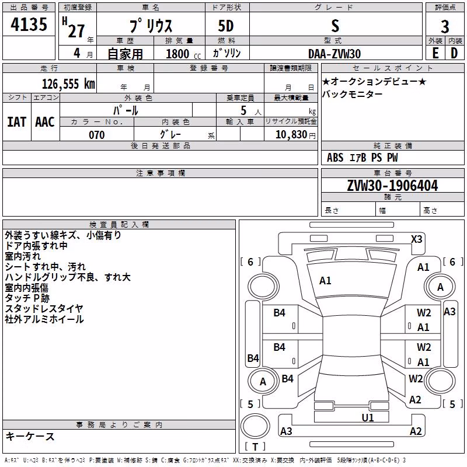Select the car name プリウス
467x467 pixels.
tap(151, 26)
